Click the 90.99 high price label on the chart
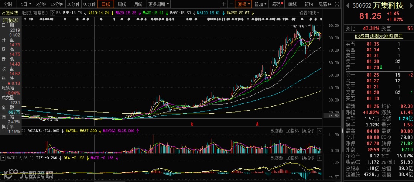 pos(298,26)
